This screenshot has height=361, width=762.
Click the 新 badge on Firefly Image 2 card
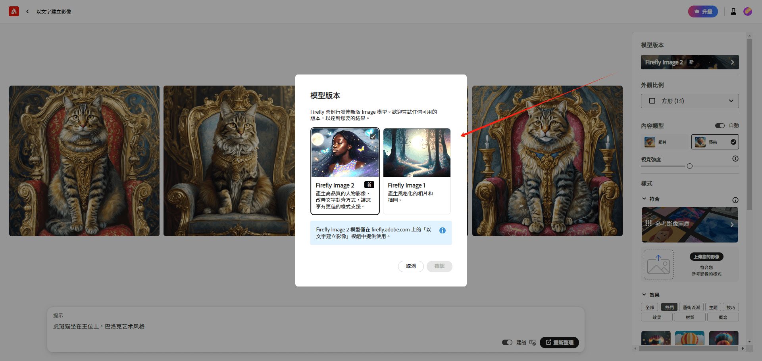click(369, 185)
